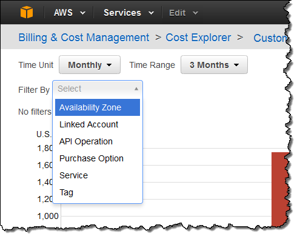
Task: Navigate to Cost Explorer breadcrumb link
Action: point(198,38)
